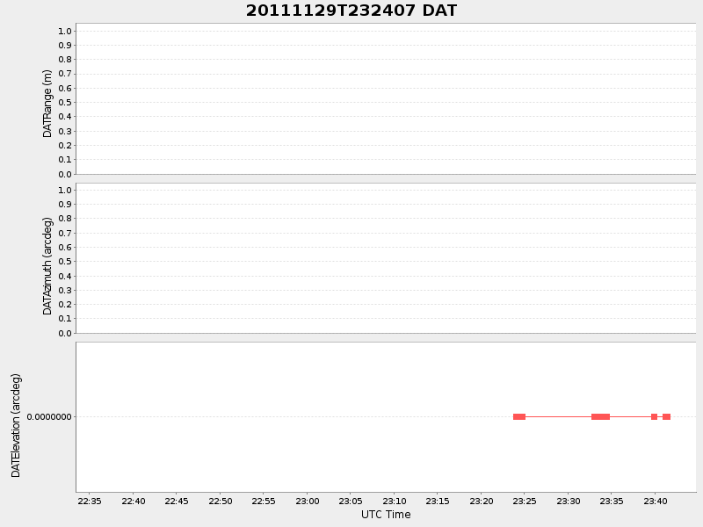Click the 1.0 tick on DATRange axis
703x527 pixels.
(65, 31)
